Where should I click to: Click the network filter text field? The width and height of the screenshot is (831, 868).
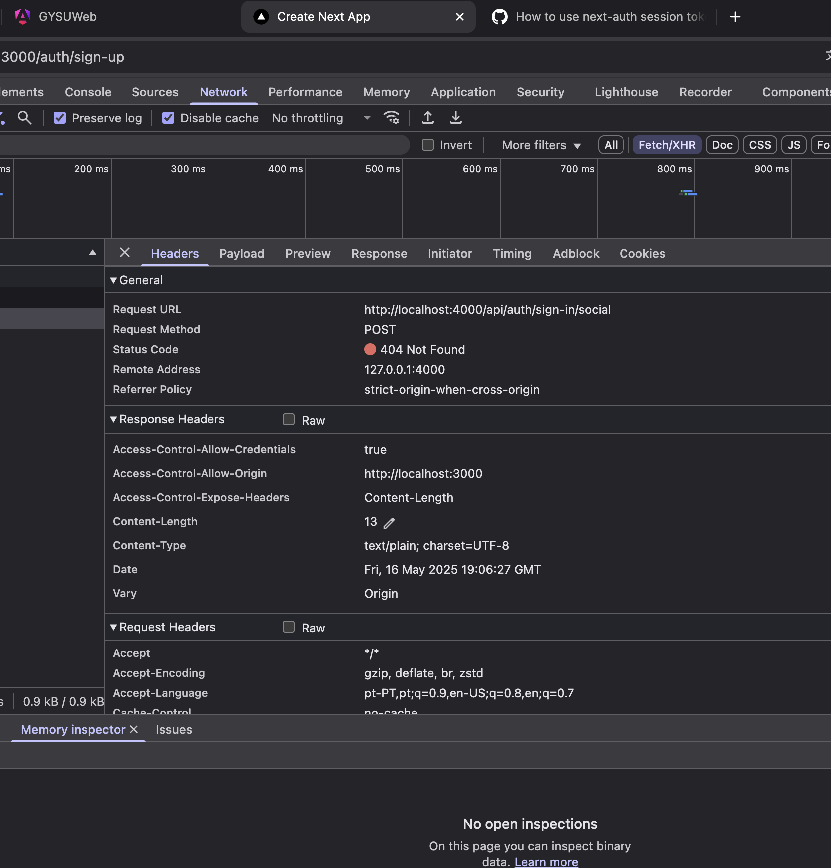click(x=205, y=145)
